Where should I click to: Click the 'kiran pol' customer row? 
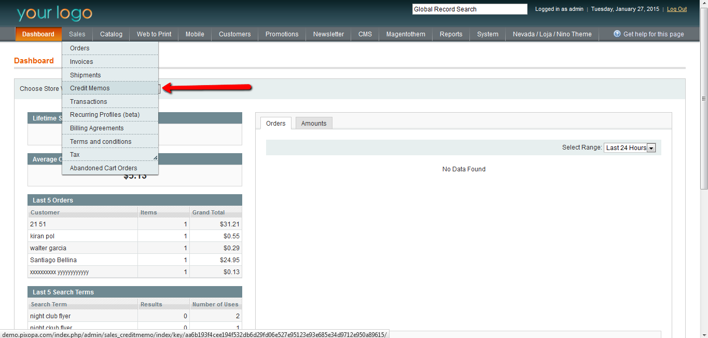[x=134, y=236]
